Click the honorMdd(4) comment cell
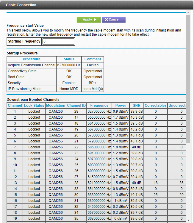Screen dimensions: 194x223 [93, 89]
